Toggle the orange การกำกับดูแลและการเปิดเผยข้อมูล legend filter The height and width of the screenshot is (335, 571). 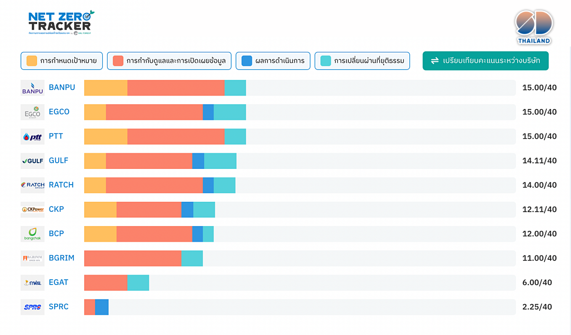(x=169, y=61)
